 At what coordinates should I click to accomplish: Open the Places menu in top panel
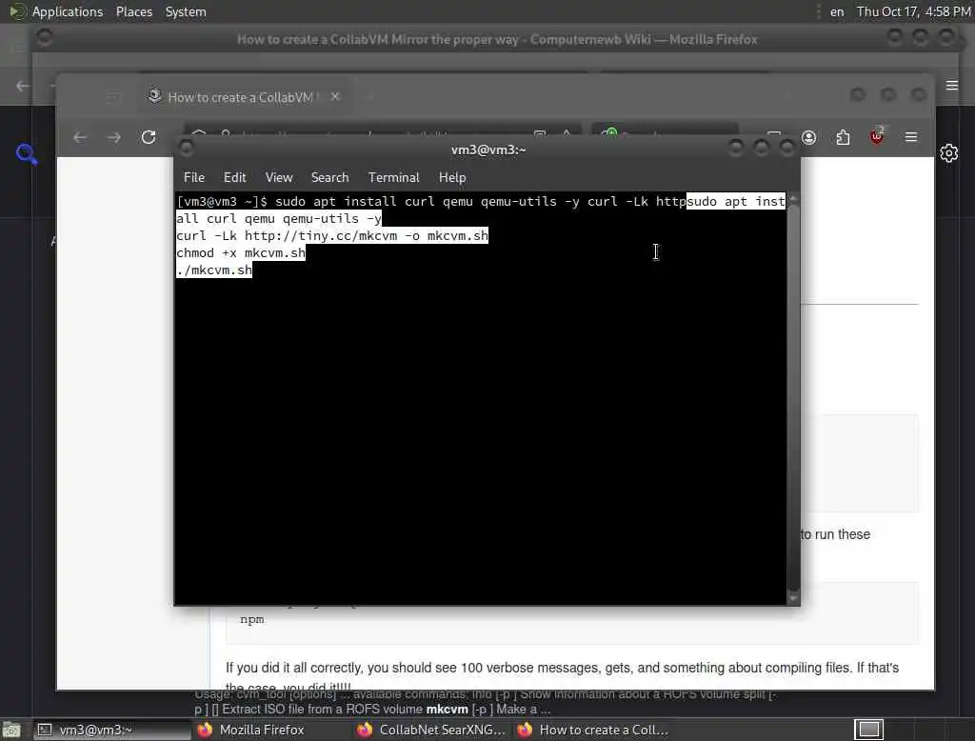coord(134,11)
